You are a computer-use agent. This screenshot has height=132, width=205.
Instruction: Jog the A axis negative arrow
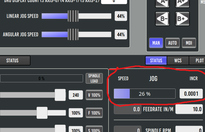(162, 3)
